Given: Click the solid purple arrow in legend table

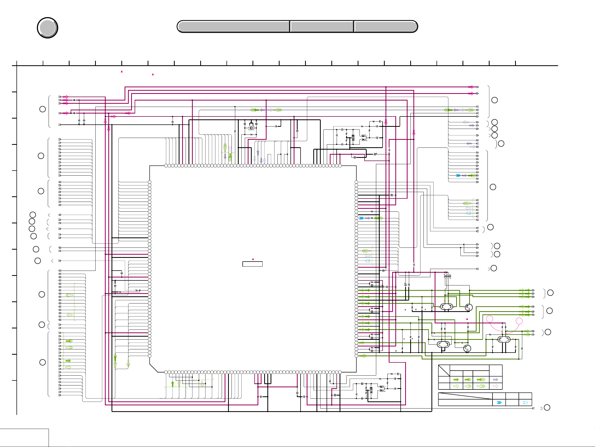Looking at the screenshot, I should tap(495, 380).
